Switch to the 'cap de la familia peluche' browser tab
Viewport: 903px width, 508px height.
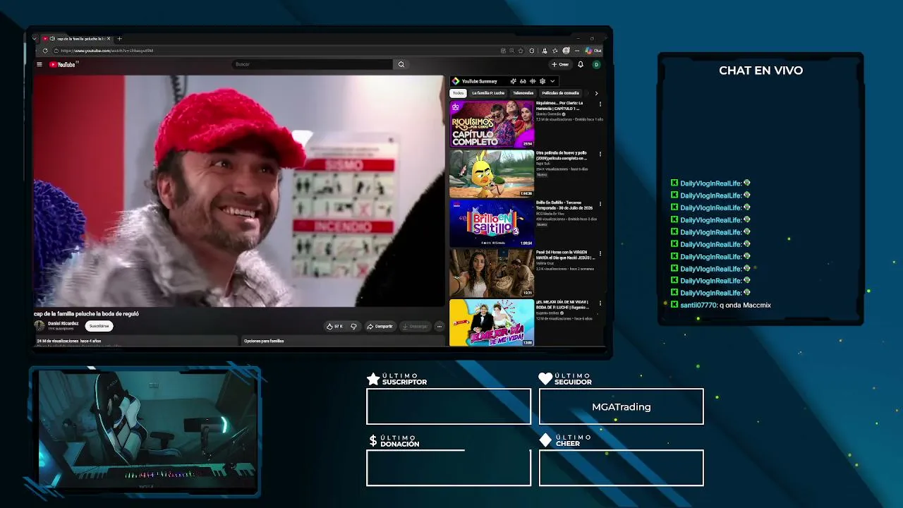(76, 39)
